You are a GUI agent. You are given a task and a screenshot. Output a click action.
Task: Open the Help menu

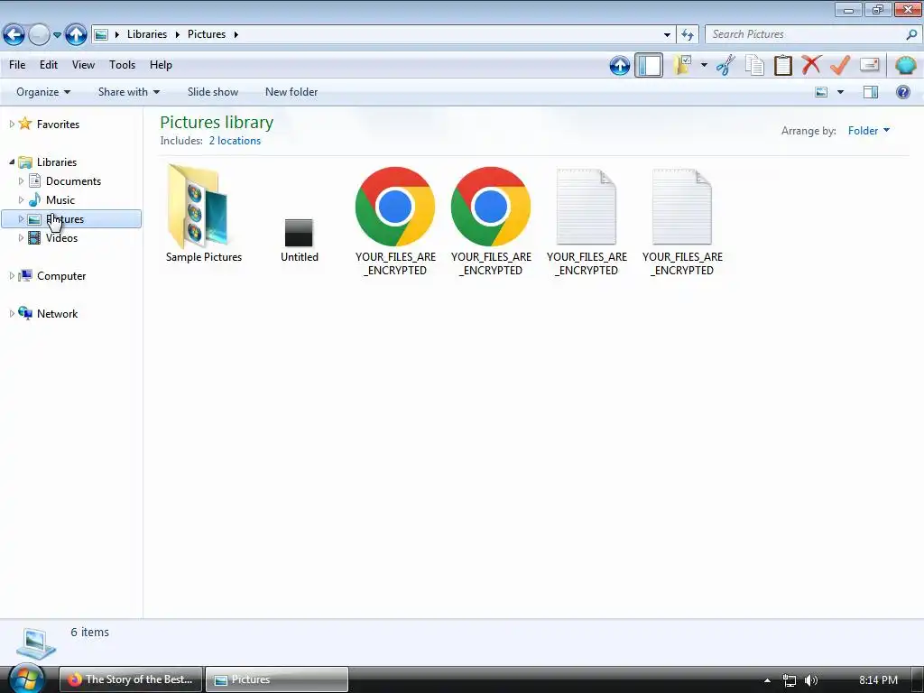[x=161, y=65]
